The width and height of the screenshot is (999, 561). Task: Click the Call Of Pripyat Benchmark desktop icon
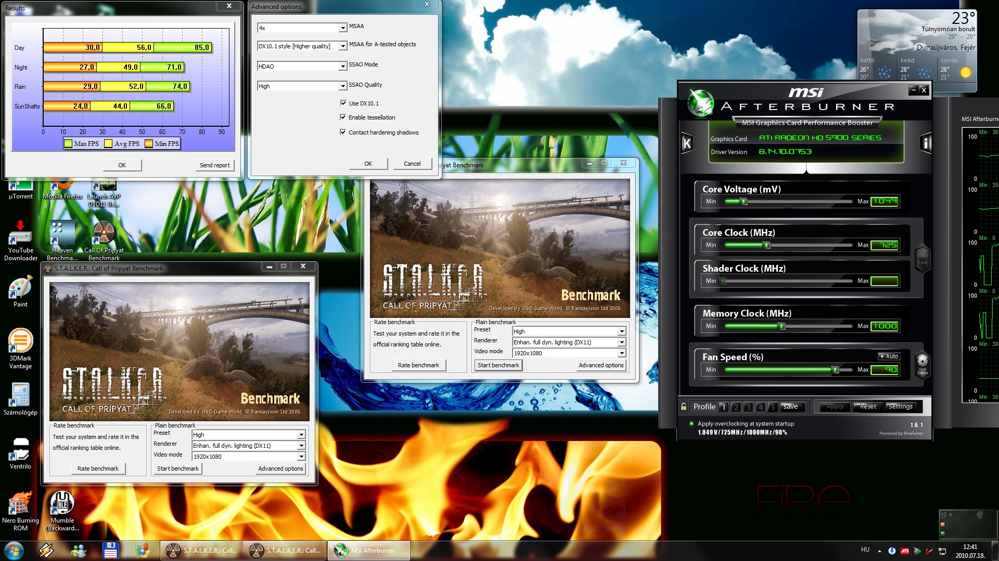pyautogui.click(x=104, y=241)
